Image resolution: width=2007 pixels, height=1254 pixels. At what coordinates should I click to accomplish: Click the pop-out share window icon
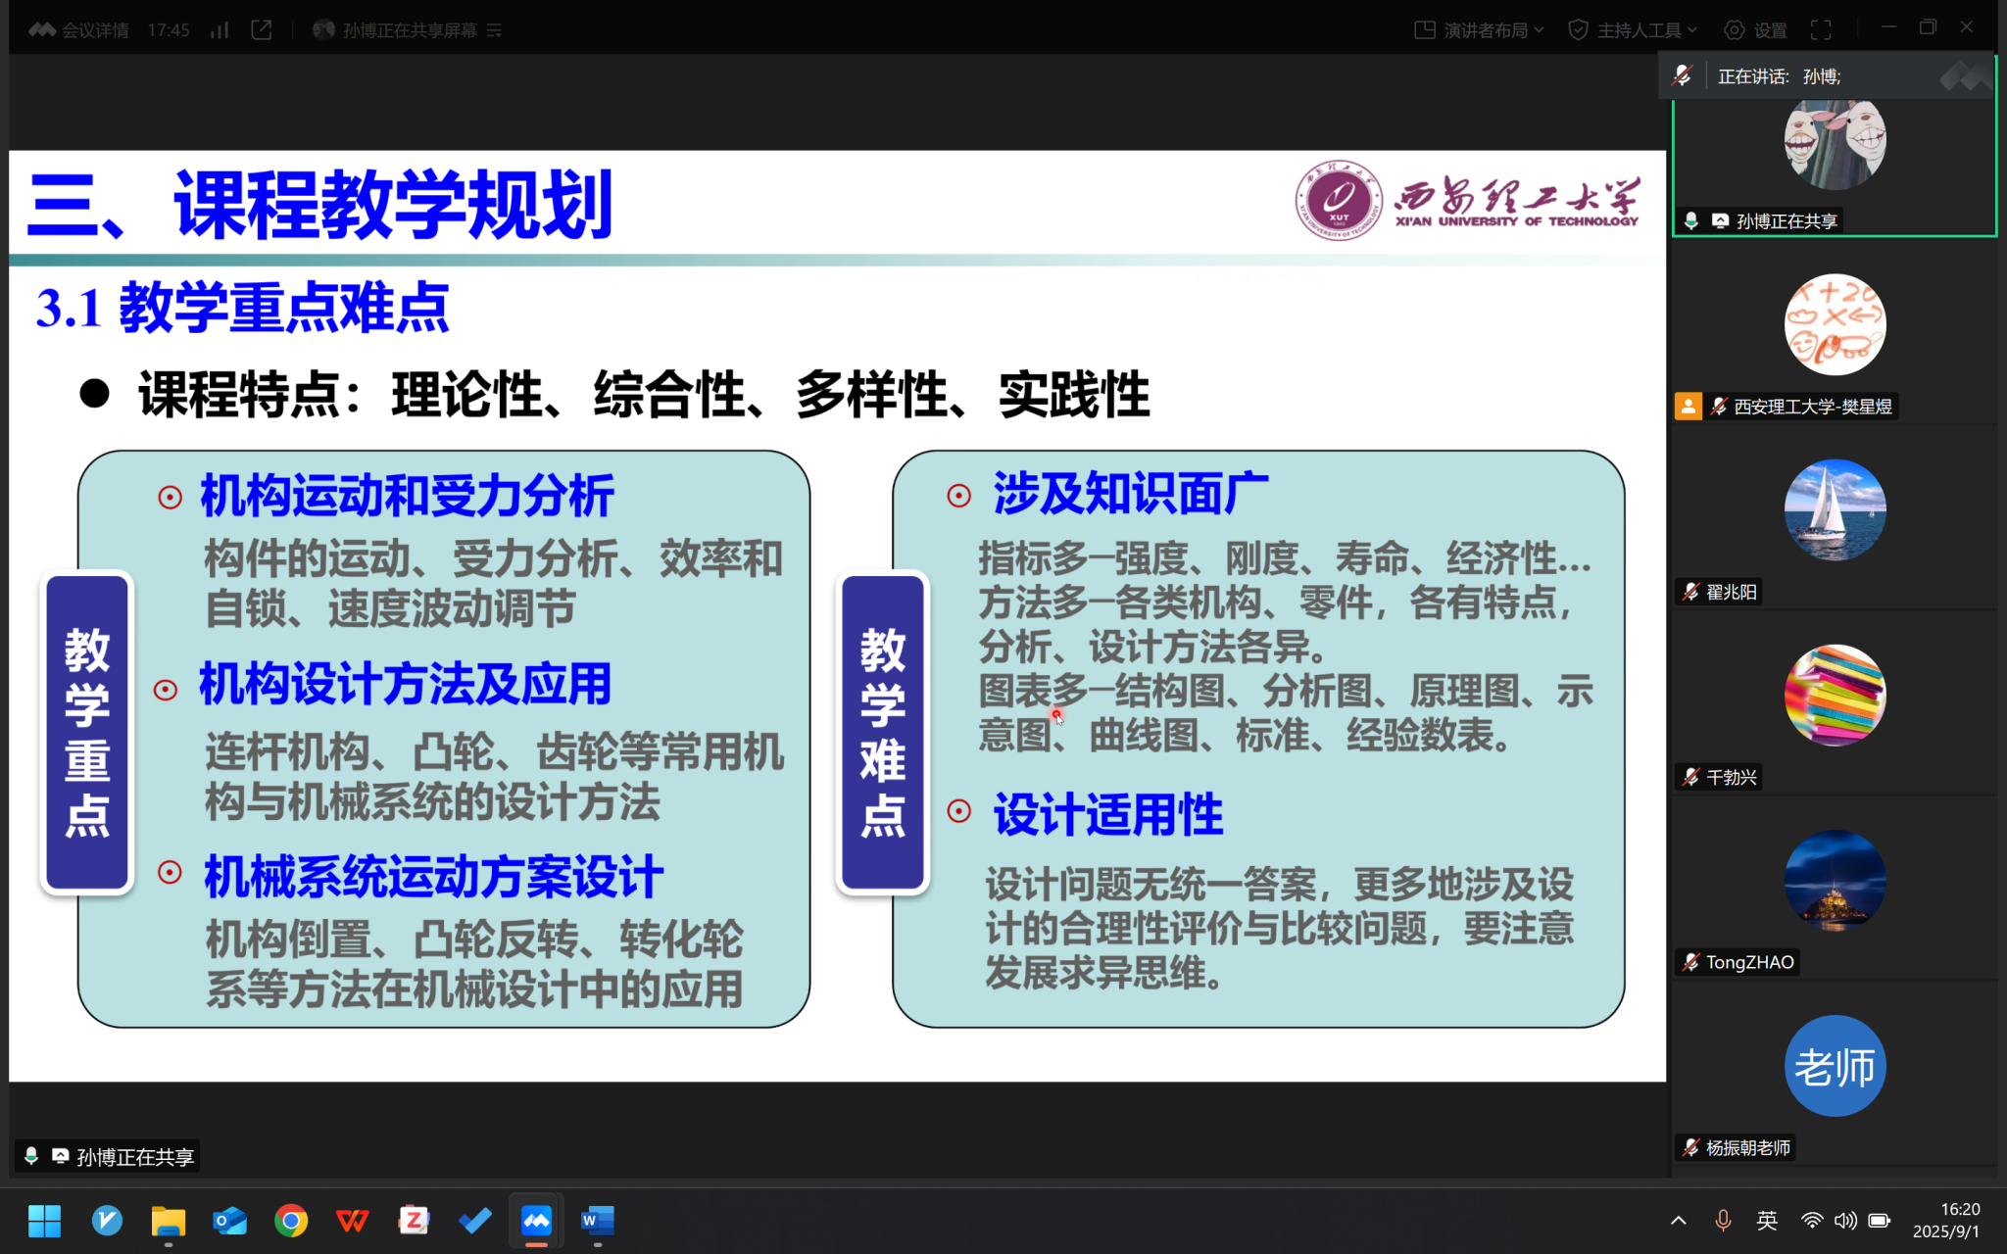pos(262,30)
